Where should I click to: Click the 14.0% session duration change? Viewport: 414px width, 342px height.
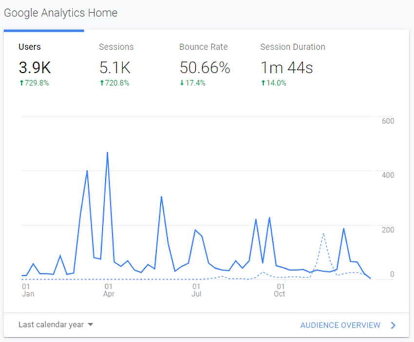click(x=274, y=83)
